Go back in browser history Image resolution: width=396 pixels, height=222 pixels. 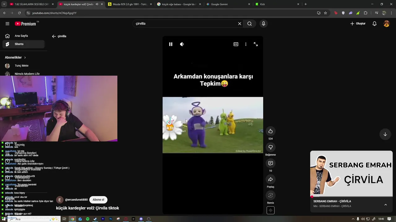(x=4, y=13)
